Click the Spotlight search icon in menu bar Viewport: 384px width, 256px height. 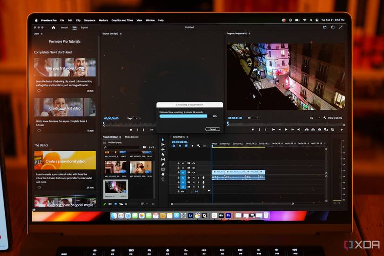pyautogui.click(x=311, y=20)
